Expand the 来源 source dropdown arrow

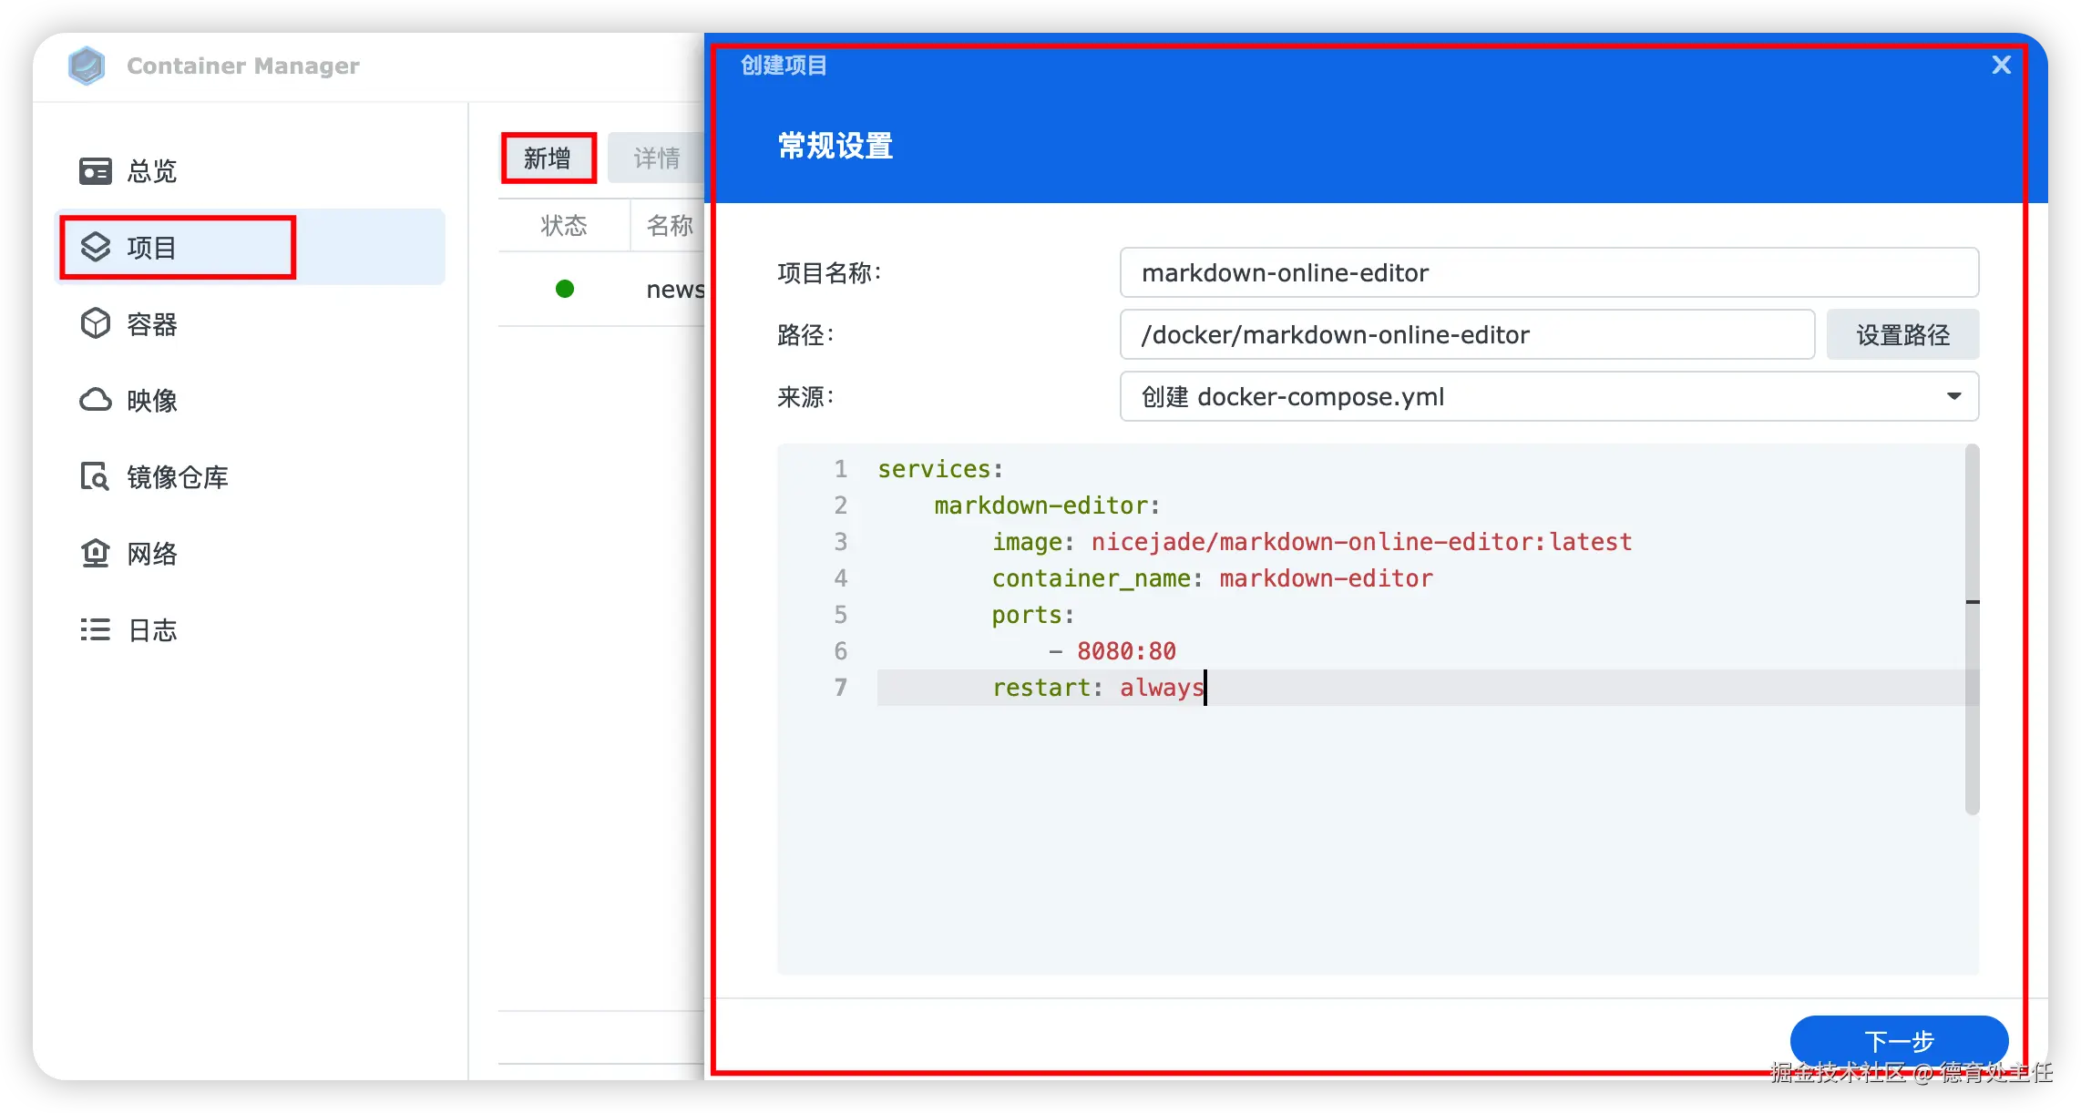tap(1953, 396)
